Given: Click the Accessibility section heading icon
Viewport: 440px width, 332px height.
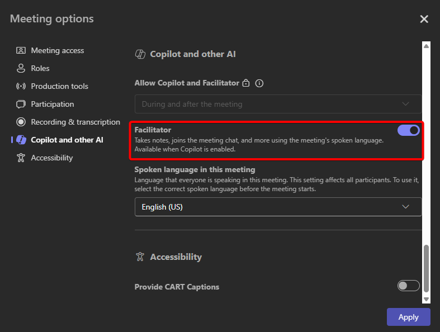Looking at the screenshot, I should point(140,257).
